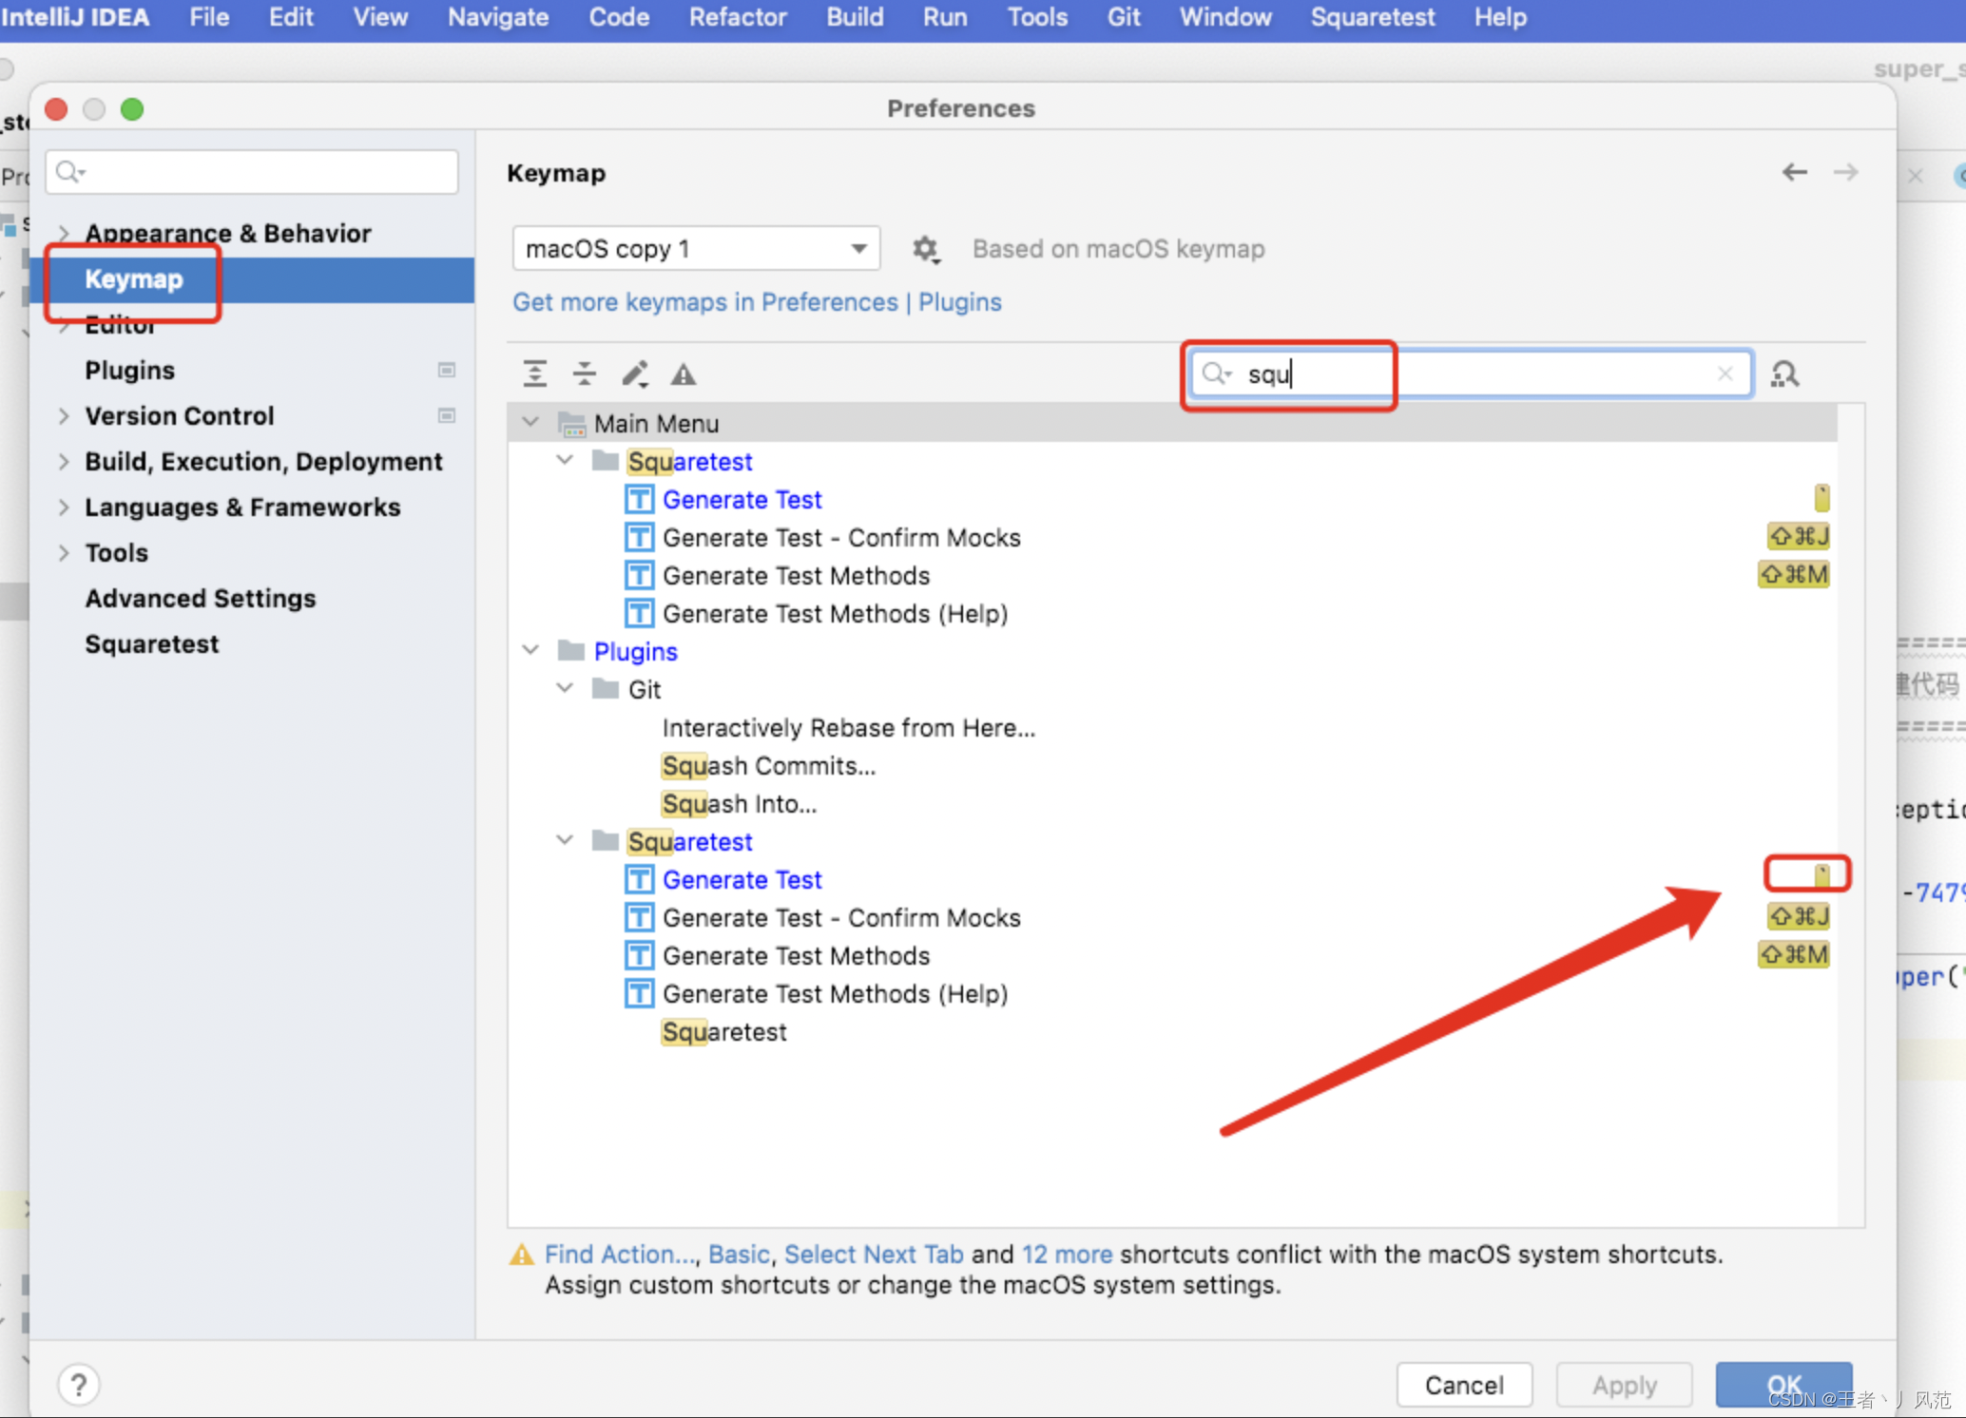Viewport: 1966px width, 1418px height.
Task: Expand Build, Execution, Deployment section
Action: click(64, 461)
